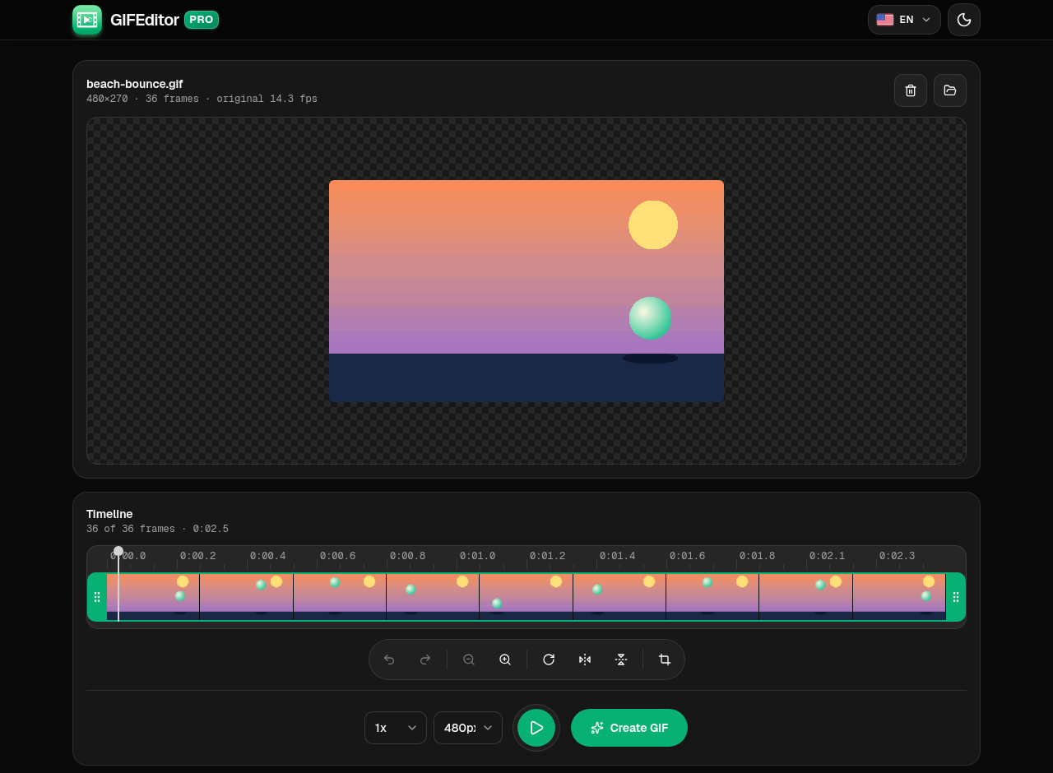Click the Create GIF button
Screen dimensions: 1053x773
629,728
